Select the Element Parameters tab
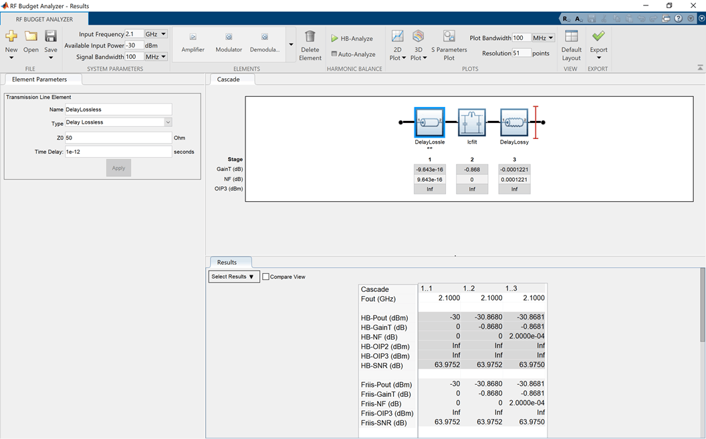The width and height of the screenshot is (706, 439). click(39, 79)
